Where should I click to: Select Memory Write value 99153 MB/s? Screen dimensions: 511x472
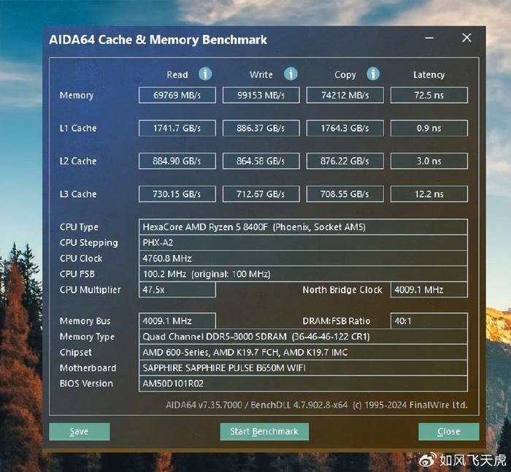261,95
